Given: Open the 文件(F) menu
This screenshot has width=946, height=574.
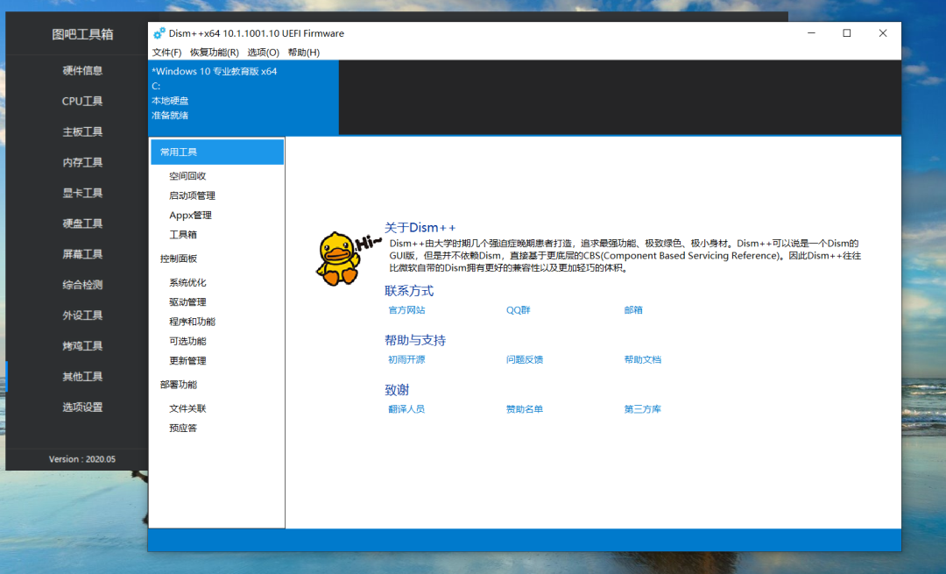Looking at the screenshot, I should 166,53.
